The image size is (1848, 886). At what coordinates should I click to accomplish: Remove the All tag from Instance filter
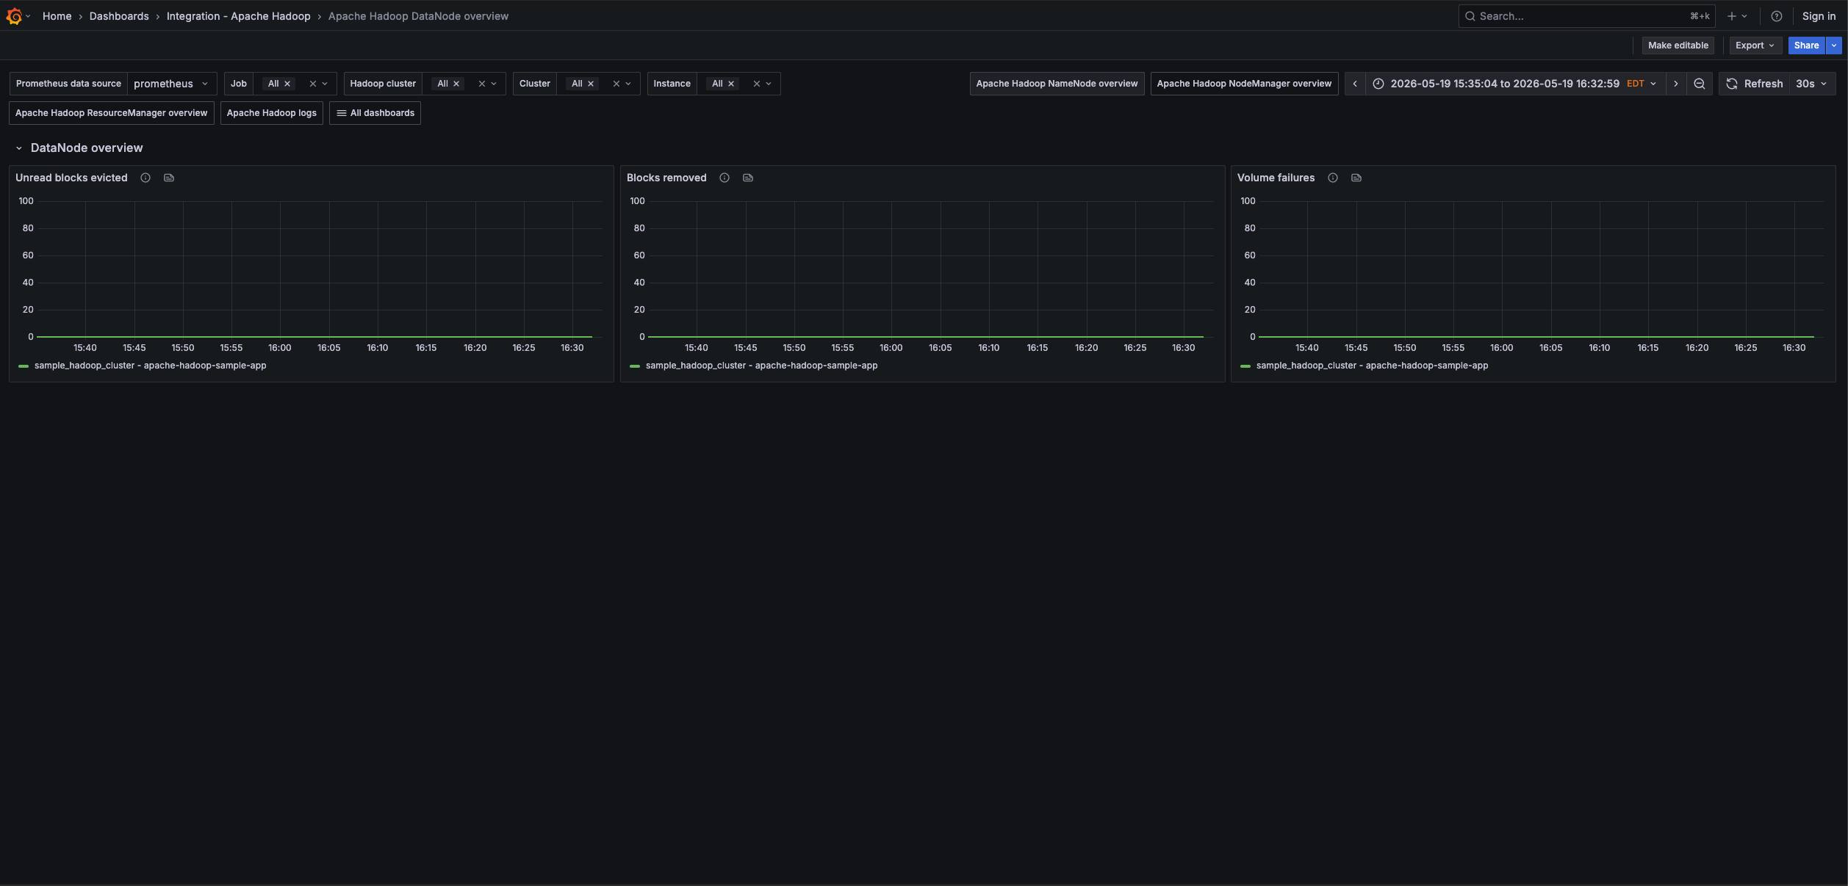pos(731,84)
